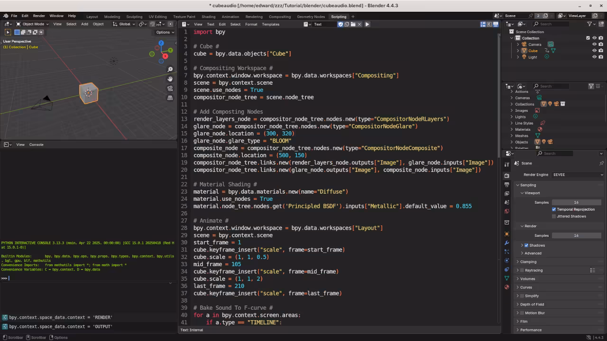Toggle word wrap in text editor header
The height and width of the screenshot is (341, 607).
click(489, 24)
